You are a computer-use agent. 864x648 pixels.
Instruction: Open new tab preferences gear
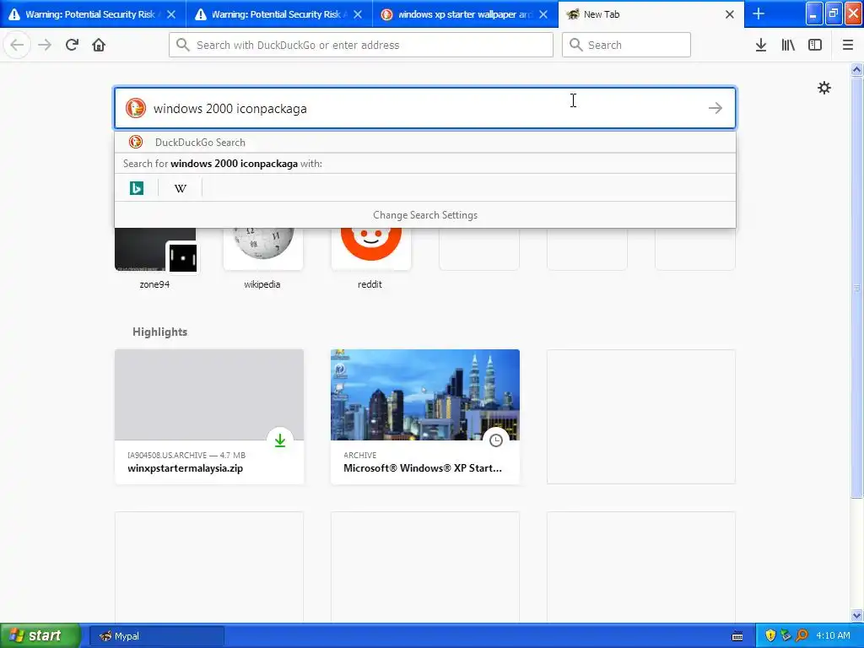[823, 88]
